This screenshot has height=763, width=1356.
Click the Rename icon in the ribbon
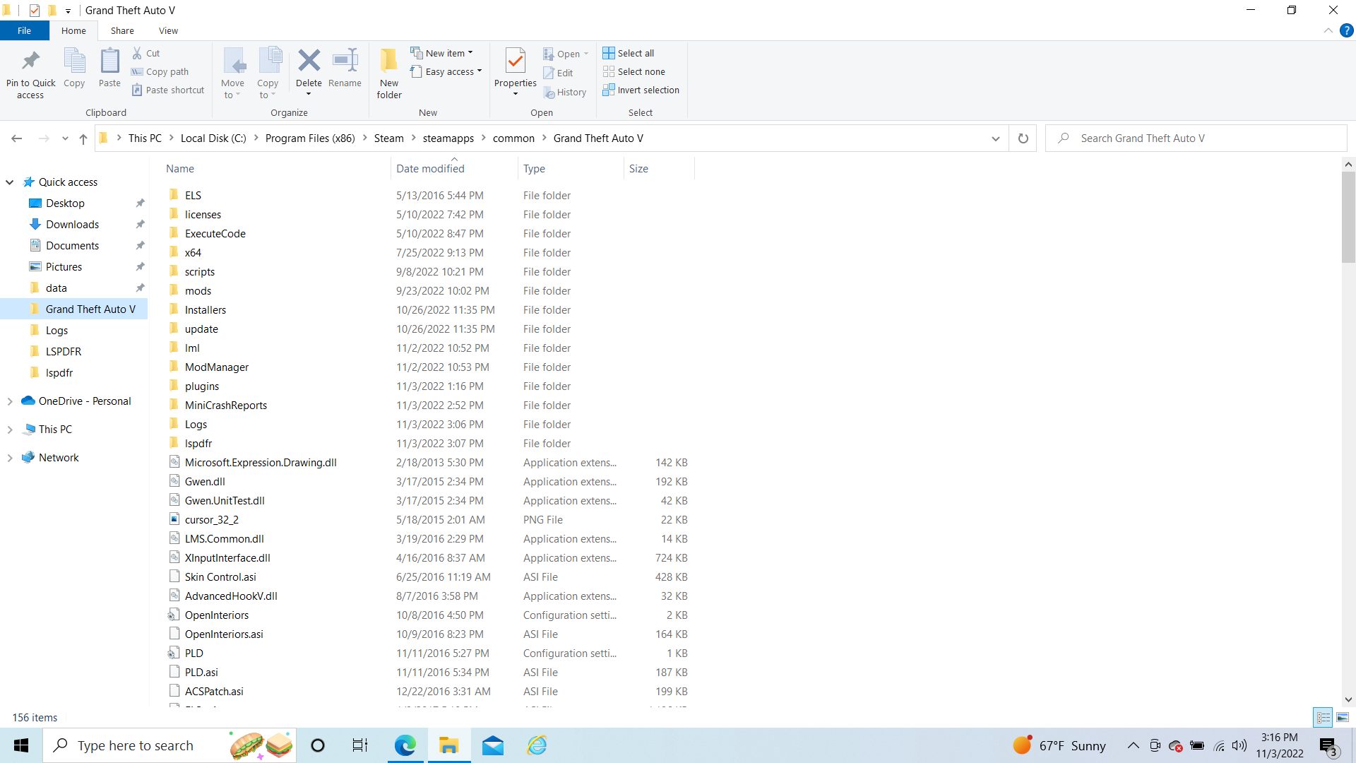coord(345,61)
